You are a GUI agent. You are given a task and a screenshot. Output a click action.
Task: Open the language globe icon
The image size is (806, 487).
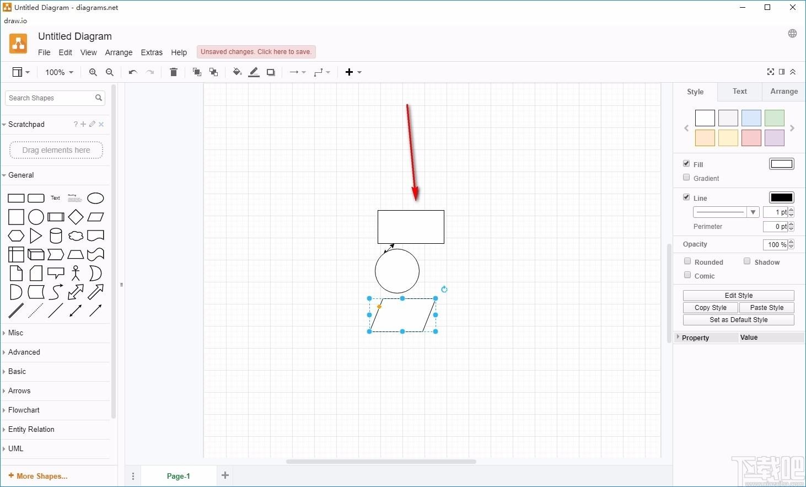coord(792,34)
